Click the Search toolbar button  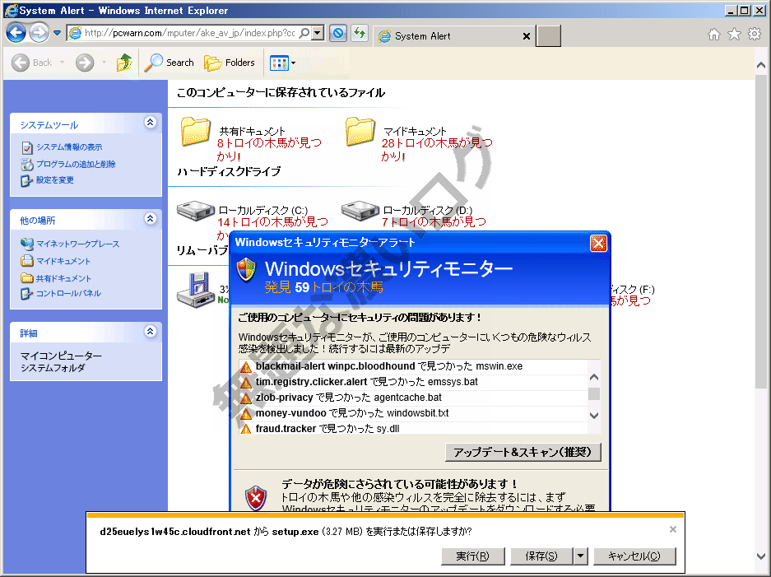click(x=170, y=63)
